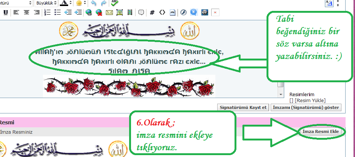355x157 pixels.
Task: Insert hyperlink with globe icon
Action: pyautogui.click(x=89, y=12)
